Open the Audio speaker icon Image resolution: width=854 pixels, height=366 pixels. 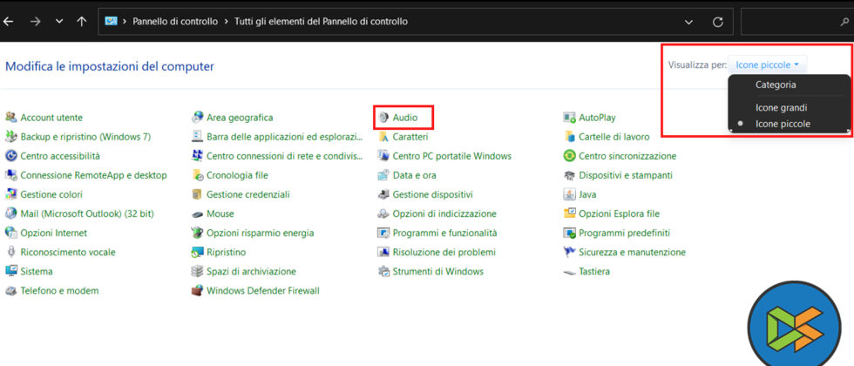point(384,117)
